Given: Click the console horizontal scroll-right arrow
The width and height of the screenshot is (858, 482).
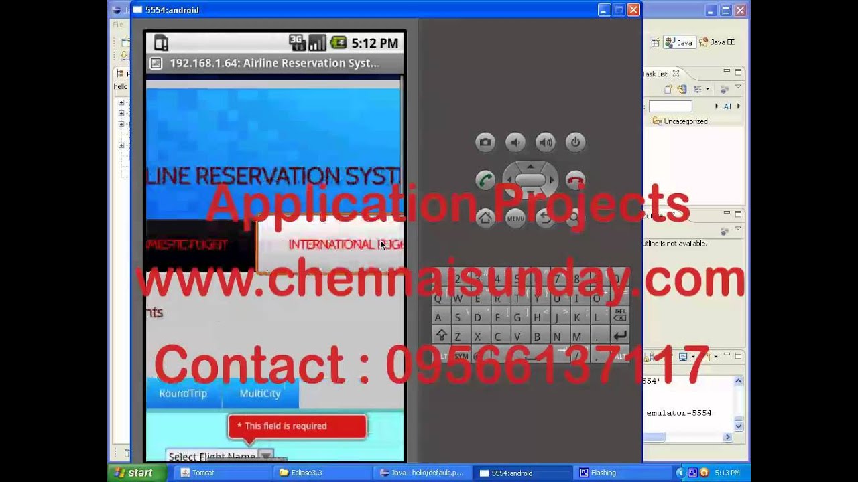Looking at the screenshot, I should [x=728, y=437].
